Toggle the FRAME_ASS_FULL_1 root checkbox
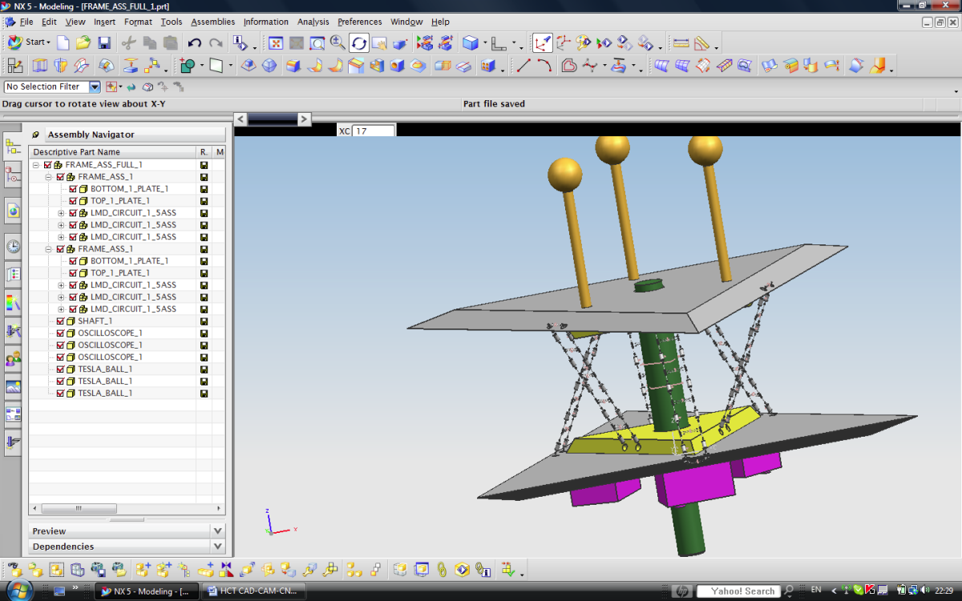962x601 pixels. pos(47,165)
